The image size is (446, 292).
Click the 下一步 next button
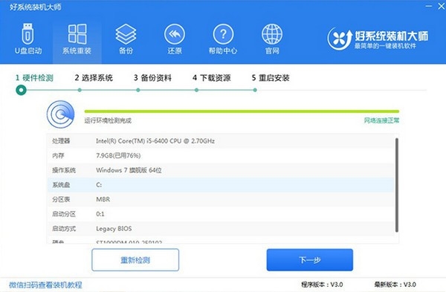coord(310,260)
